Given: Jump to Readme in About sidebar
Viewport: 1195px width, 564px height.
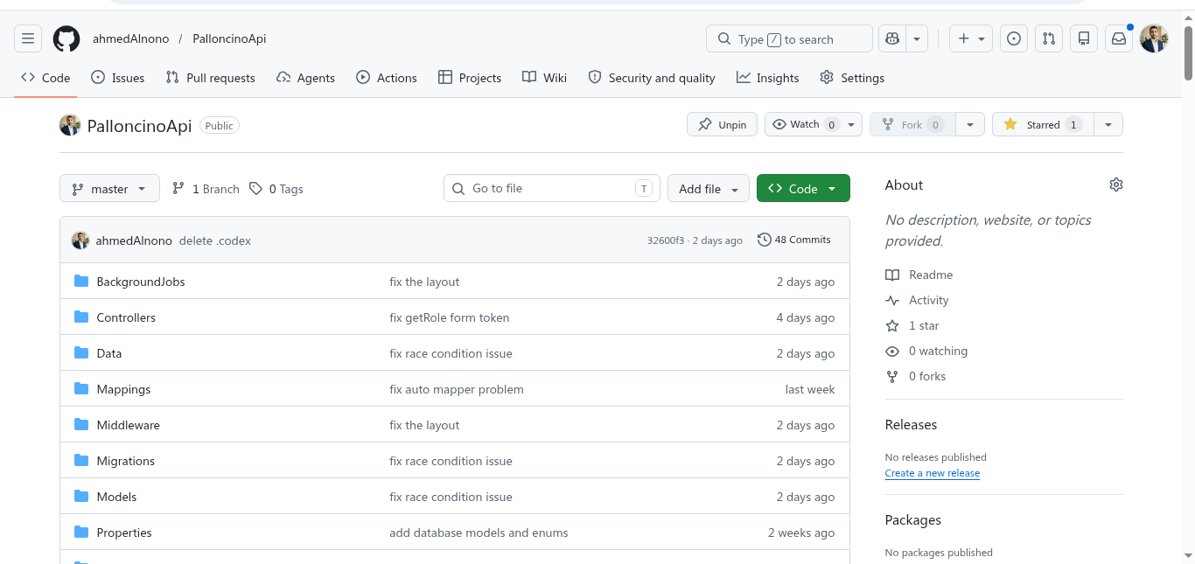Looking at the screenshot, I should [919, 275].
